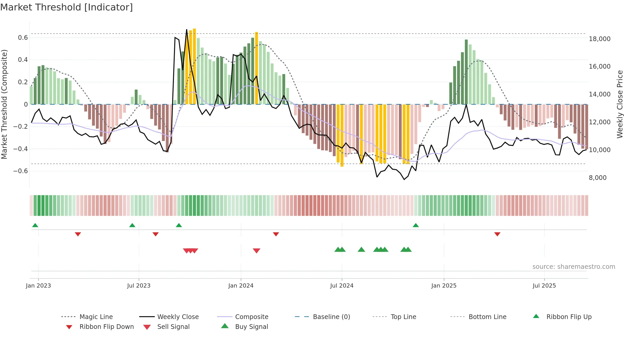Click the 0.2 left axis tick label

pyautogui.click(x=23, y=82)
